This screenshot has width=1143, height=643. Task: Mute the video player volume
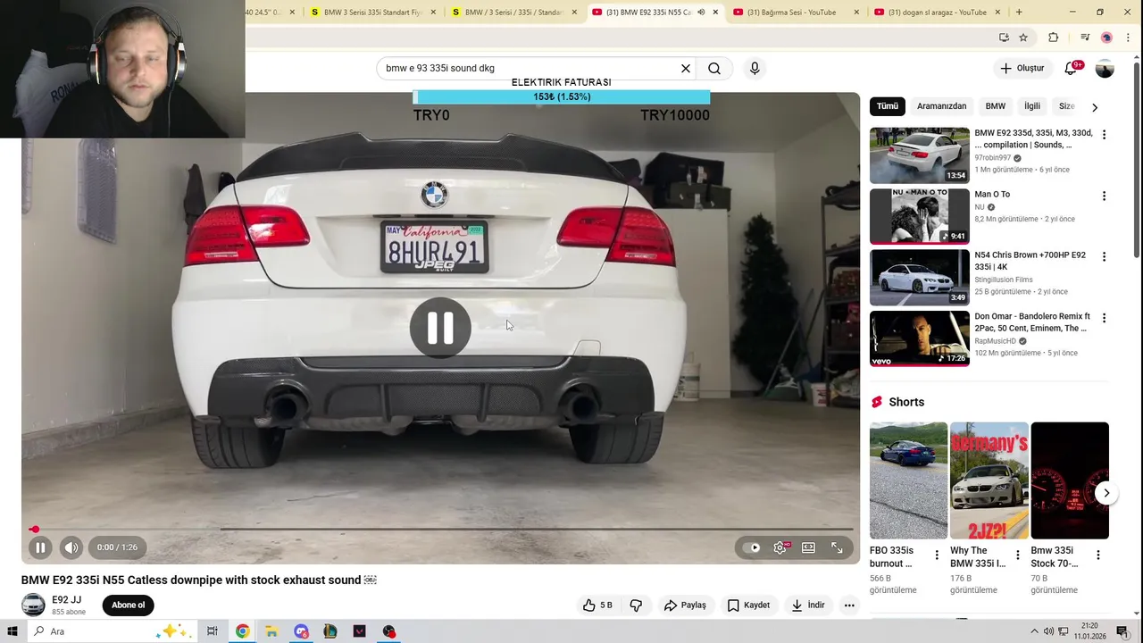click(71, 547)
